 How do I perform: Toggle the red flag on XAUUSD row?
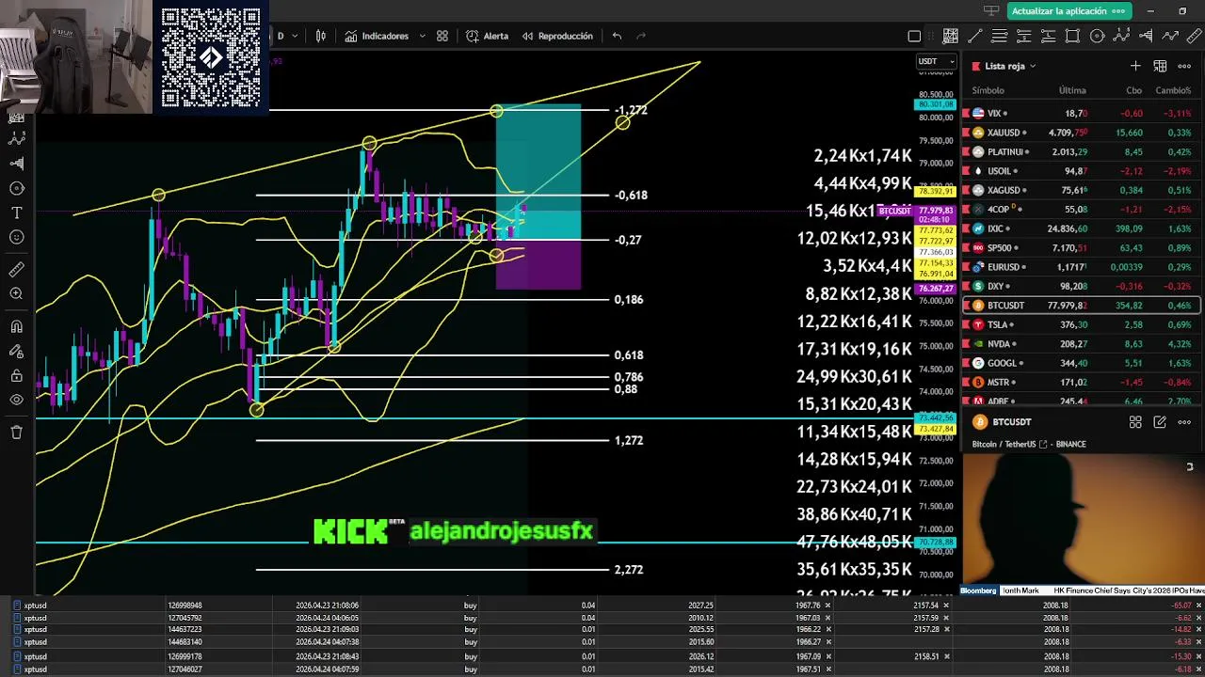tap(966, 133)
